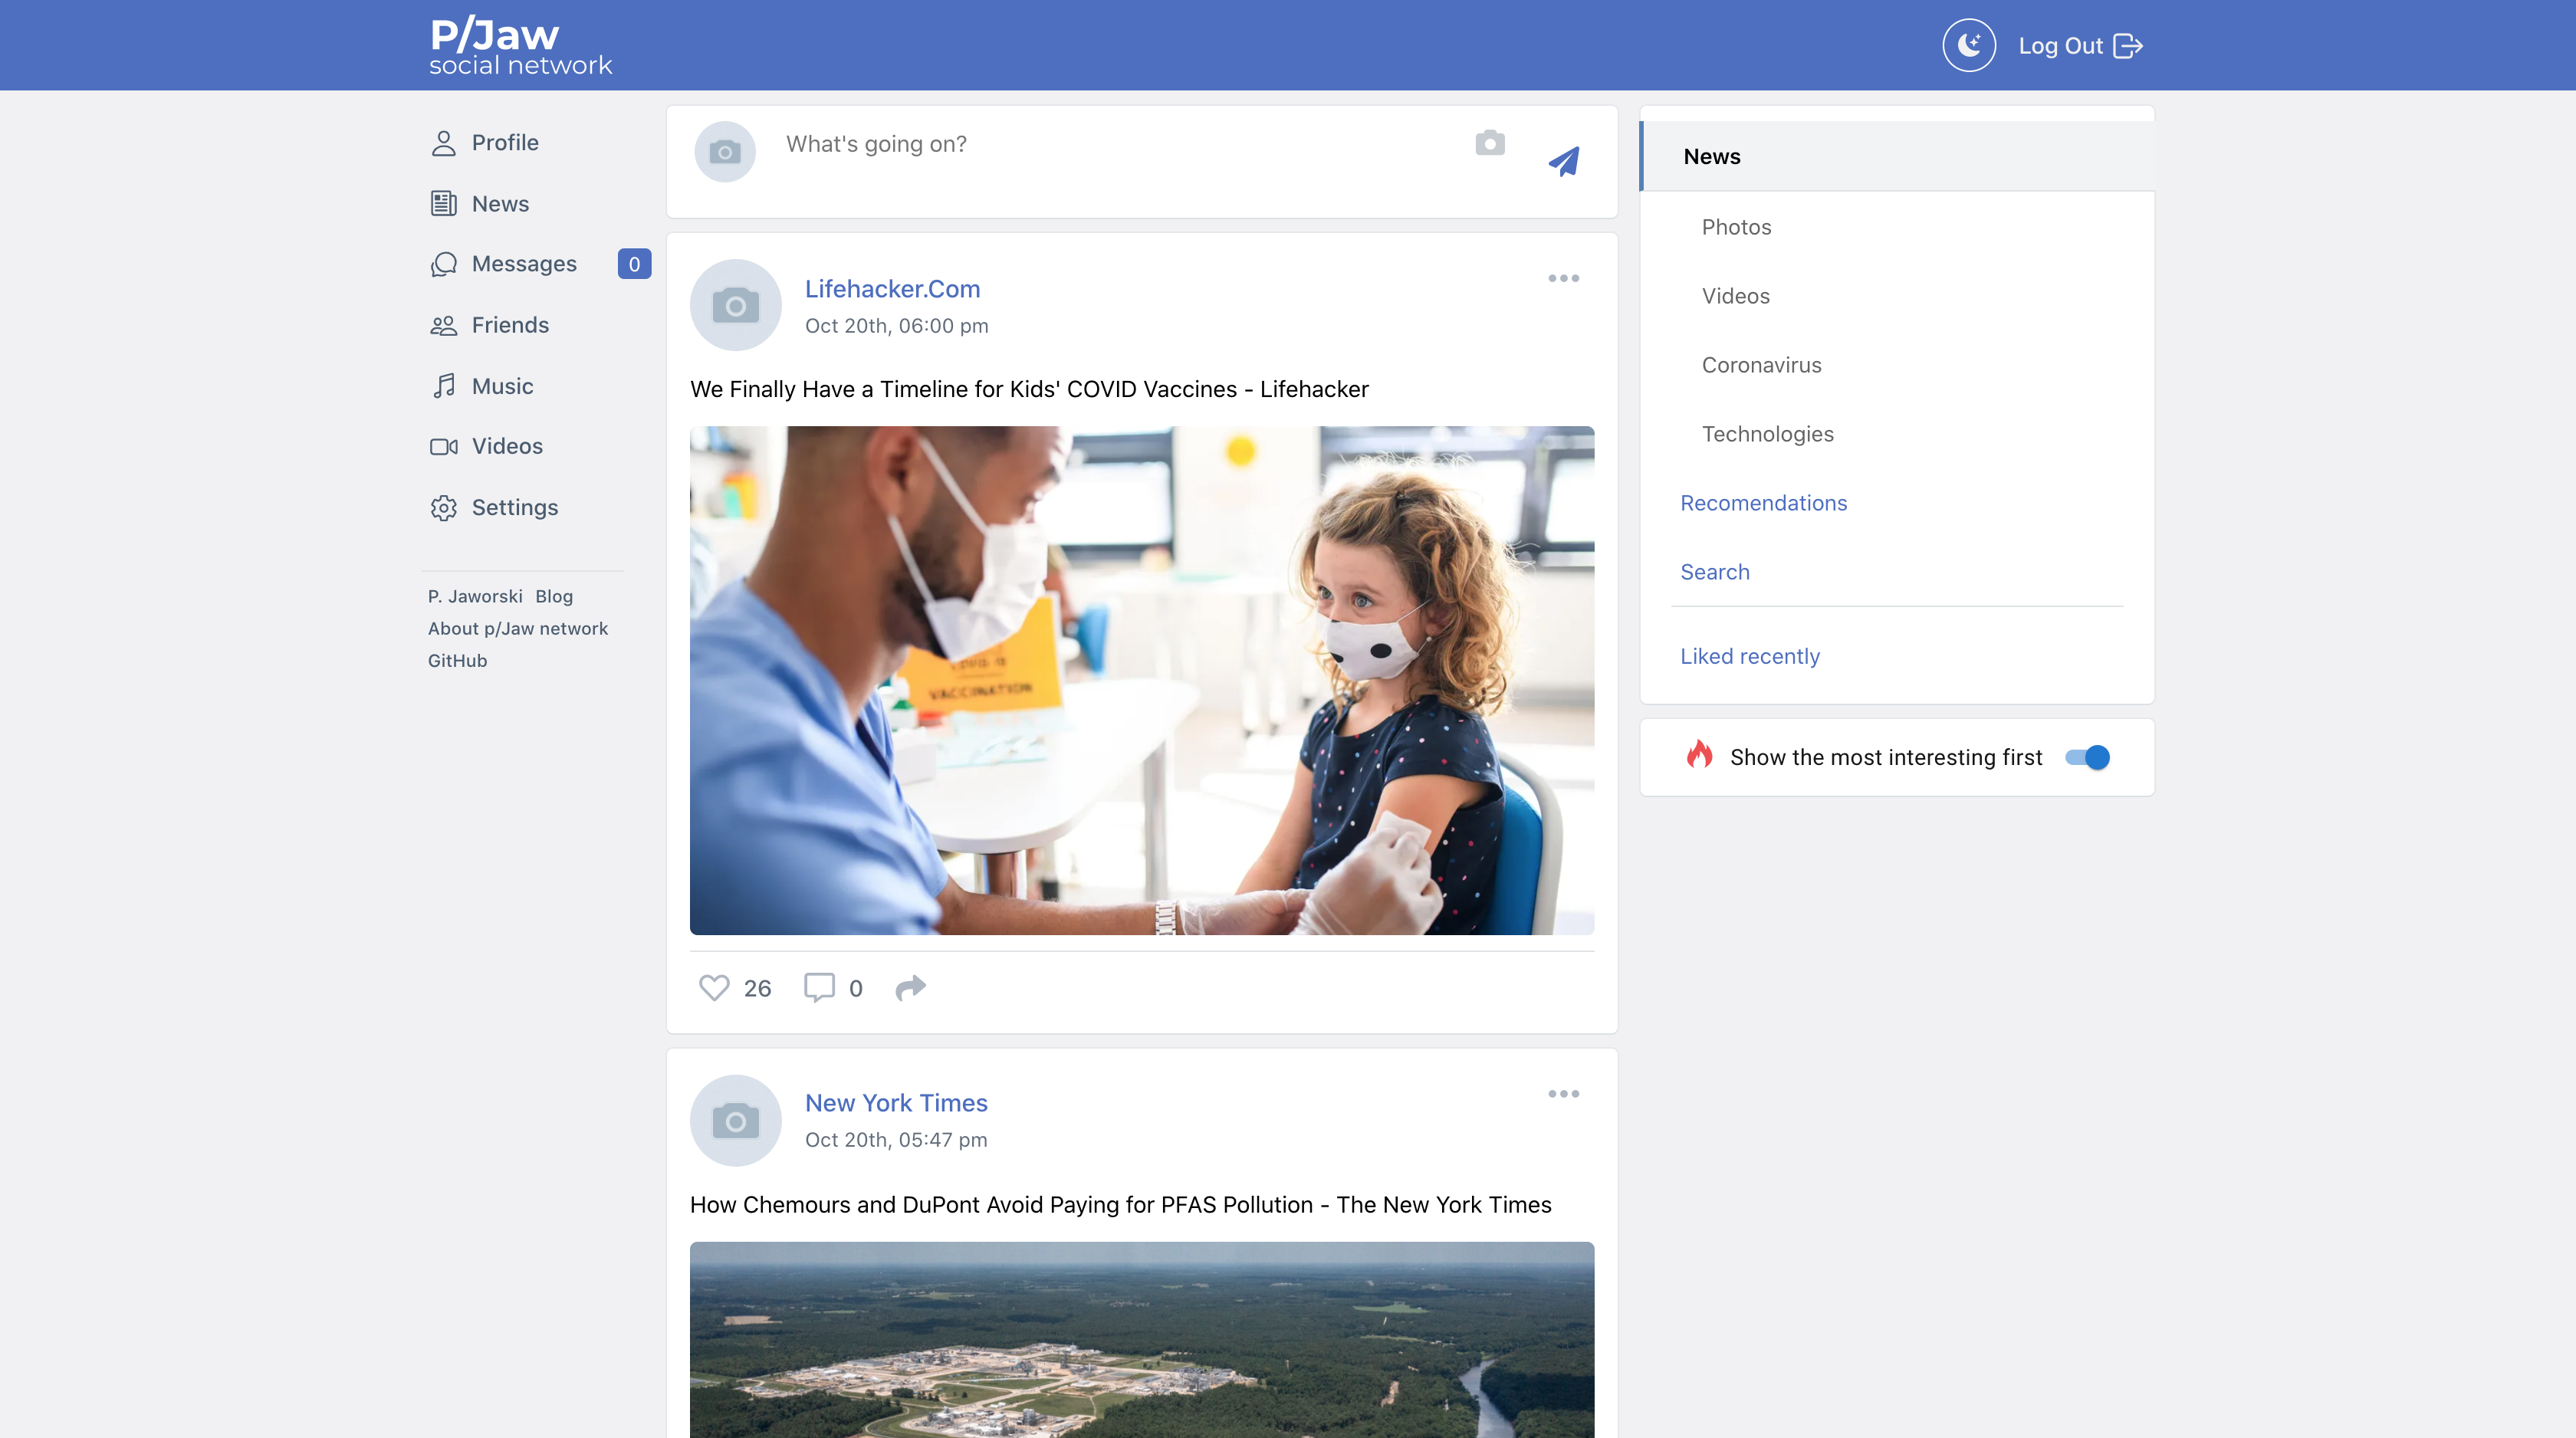Open options menu on New York Times post

click(1564, 1094)
